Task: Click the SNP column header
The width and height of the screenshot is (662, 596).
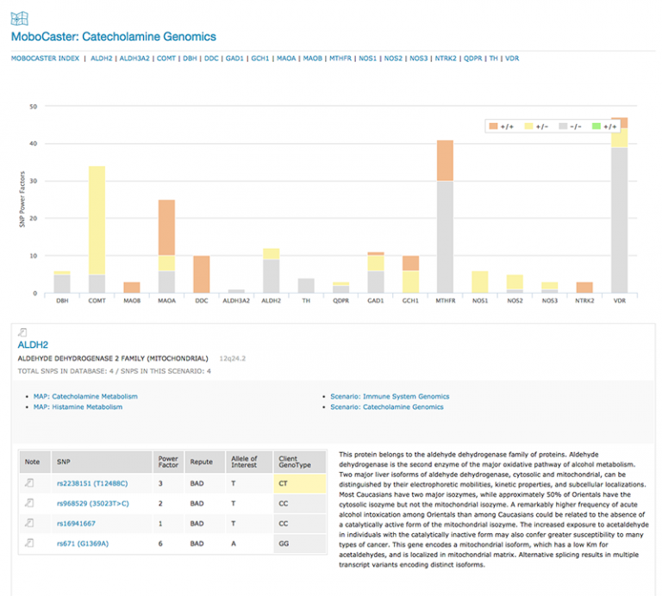Action: pyautogui.click(x=102, y=462)
